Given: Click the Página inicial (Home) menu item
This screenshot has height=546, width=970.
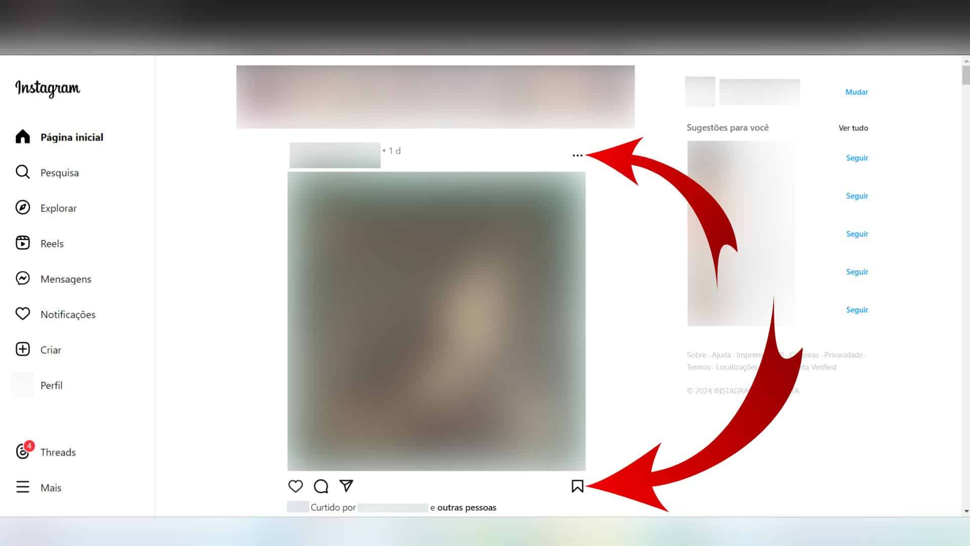Looking at the screenshot, I should [x=72, y=136].
